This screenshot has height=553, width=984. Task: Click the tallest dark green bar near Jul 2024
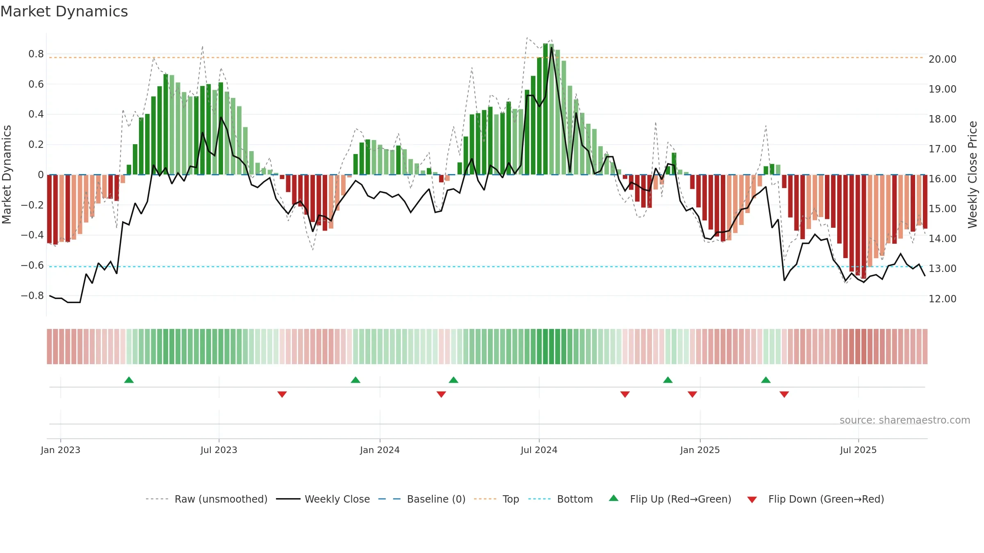pos(545,109)
